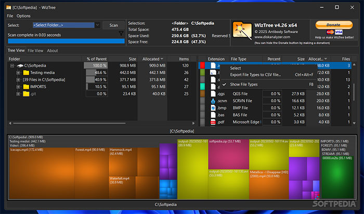Click the file type list scroll-down arrow

[354, 123]
